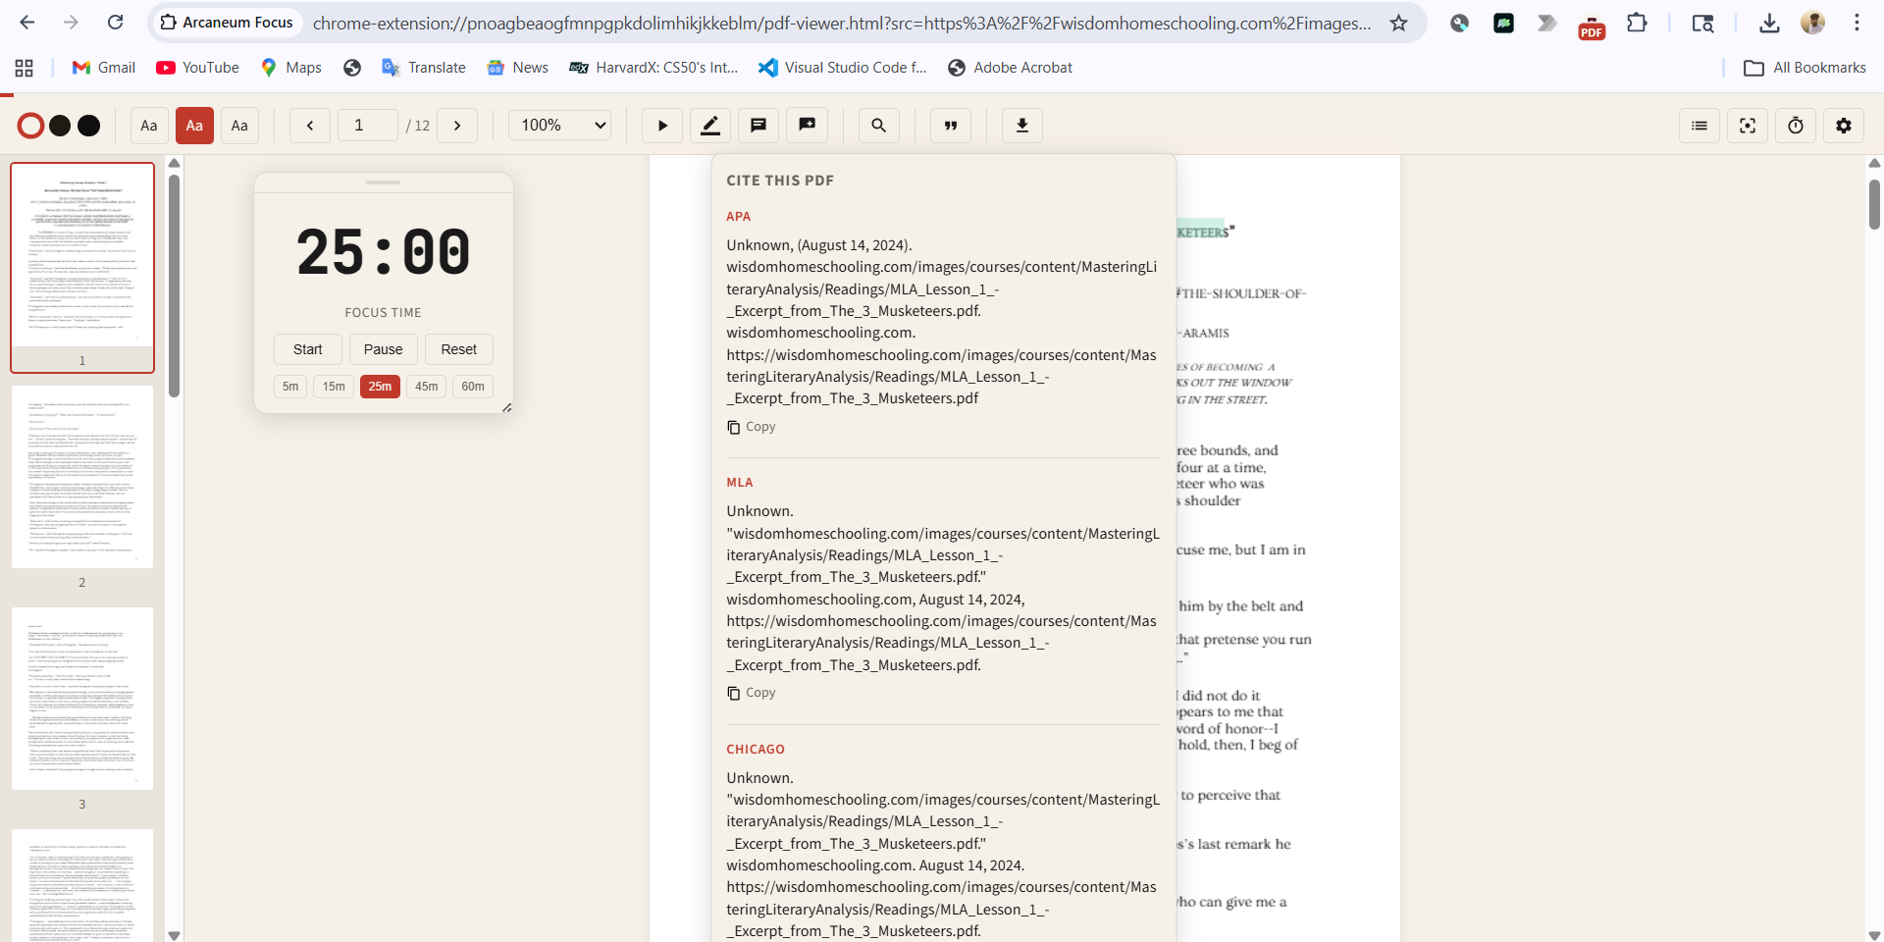Open the Extensions puzzle piece menu
Viewport: 1884px width, 942px height.
(1637, 23)
